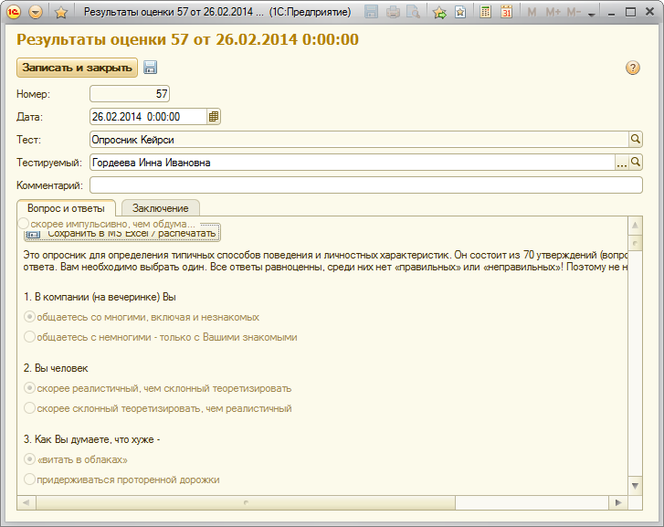Click the M- memory subtract button

[x=574, y=12]
